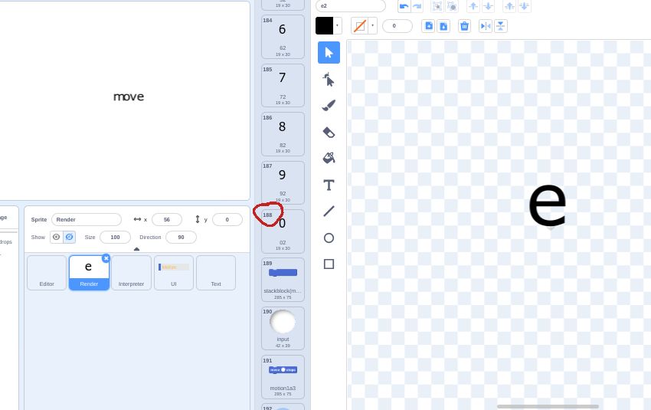
Task: Select the UI sprite
Action: (x=174, y=273)
